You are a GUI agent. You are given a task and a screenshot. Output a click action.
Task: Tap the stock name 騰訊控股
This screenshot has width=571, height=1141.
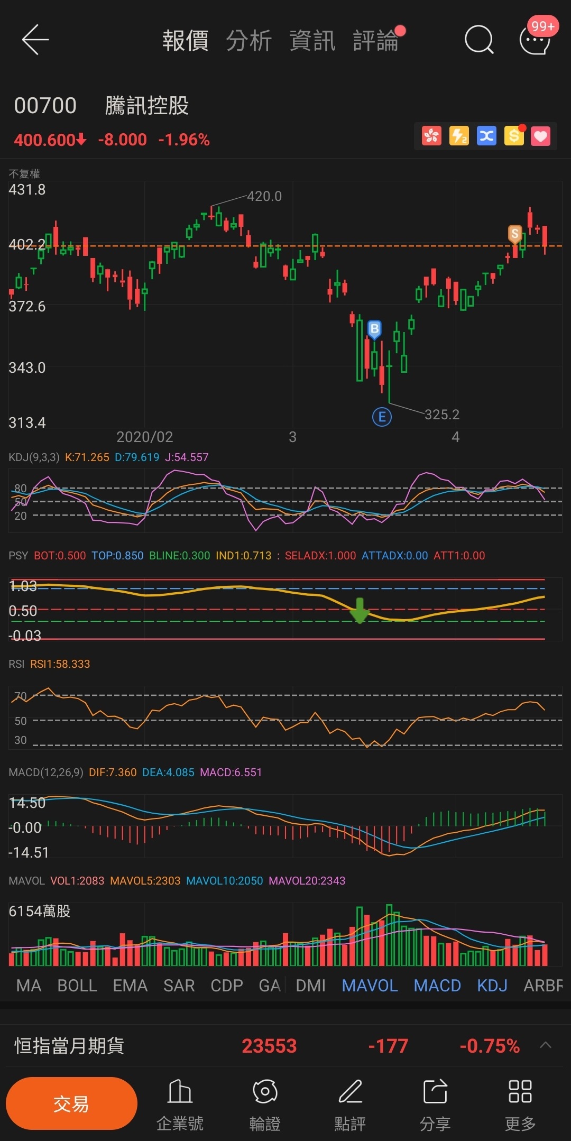point(147,105)
